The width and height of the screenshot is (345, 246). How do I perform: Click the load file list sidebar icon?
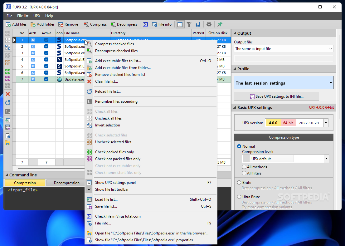click(x=8, y=120)
